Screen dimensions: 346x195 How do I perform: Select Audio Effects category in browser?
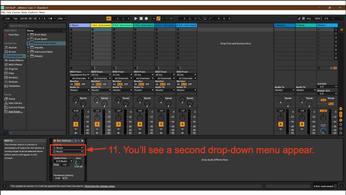click(x=16, y=60)
